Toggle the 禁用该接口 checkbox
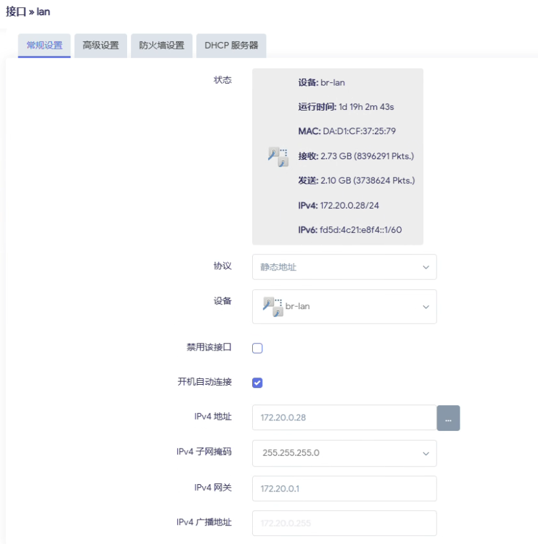 point(257,348)
